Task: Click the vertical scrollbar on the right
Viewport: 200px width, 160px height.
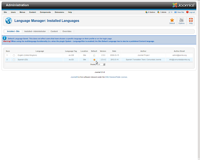Action: 199,80
